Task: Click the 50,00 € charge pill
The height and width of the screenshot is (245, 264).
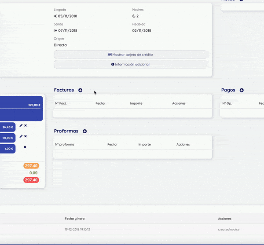Action: (8, 138)
